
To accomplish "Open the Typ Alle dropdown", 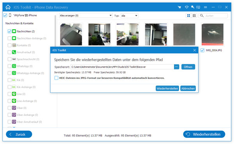I will tap(129, 16).
